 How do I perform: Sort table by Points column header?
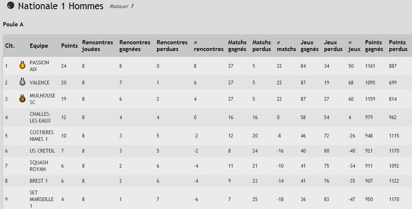point(70,46)
